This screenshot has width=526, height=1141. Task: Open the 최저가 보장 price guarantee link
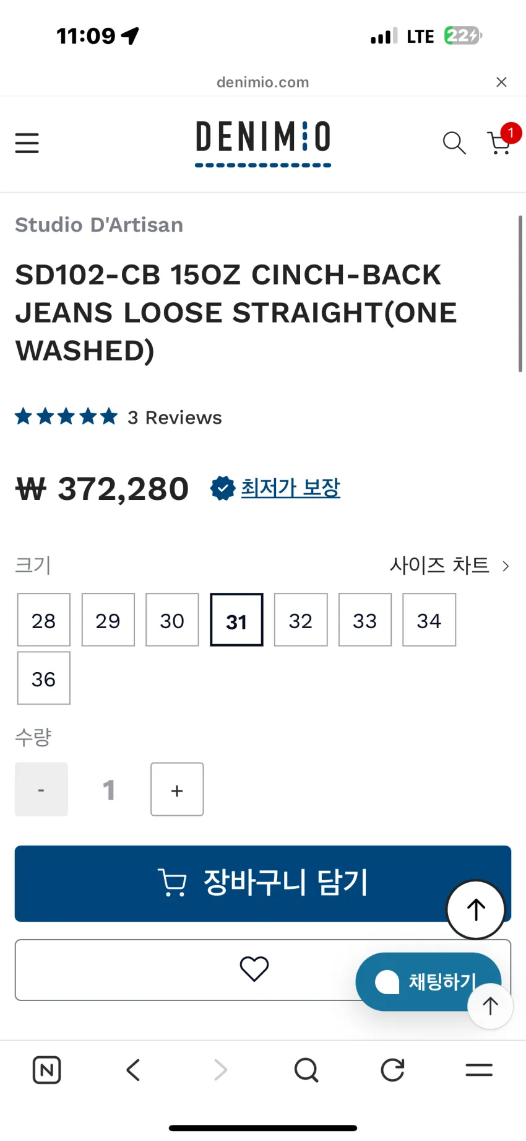290,488
